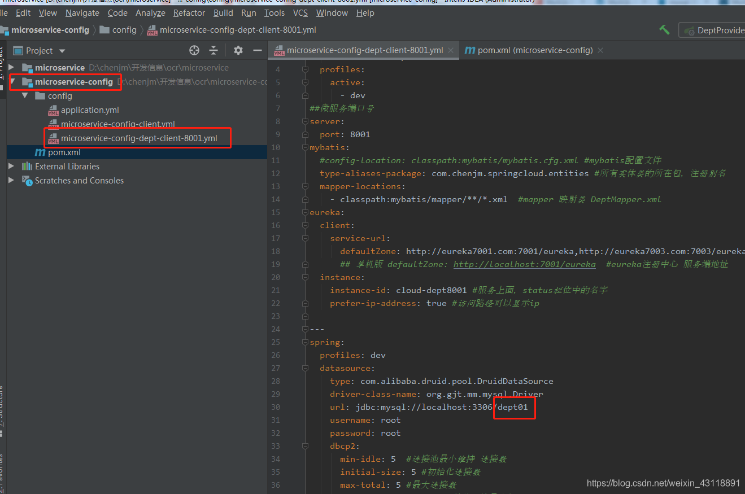Open the Refactor menu
The height and width of the screenshot is (494, 745).
(x=189, y=12)
